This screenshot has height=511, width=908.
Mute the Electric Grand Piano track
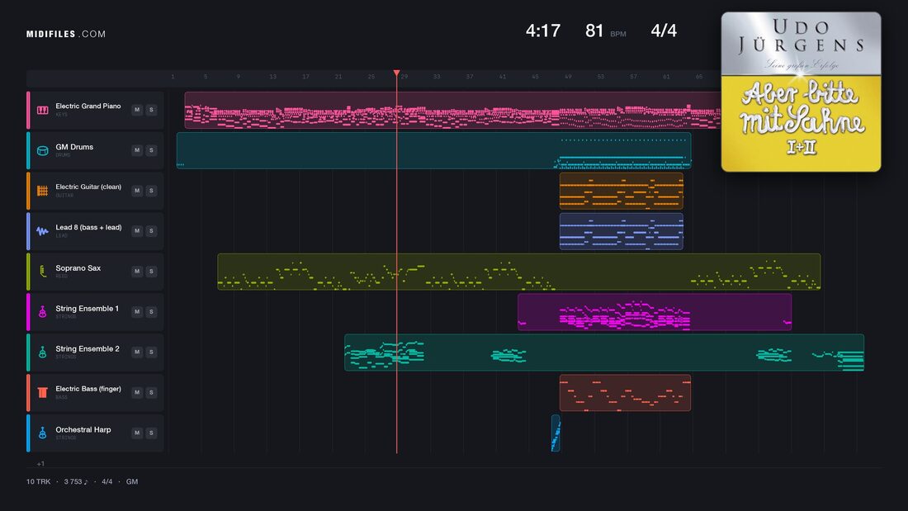pos(137,110)
